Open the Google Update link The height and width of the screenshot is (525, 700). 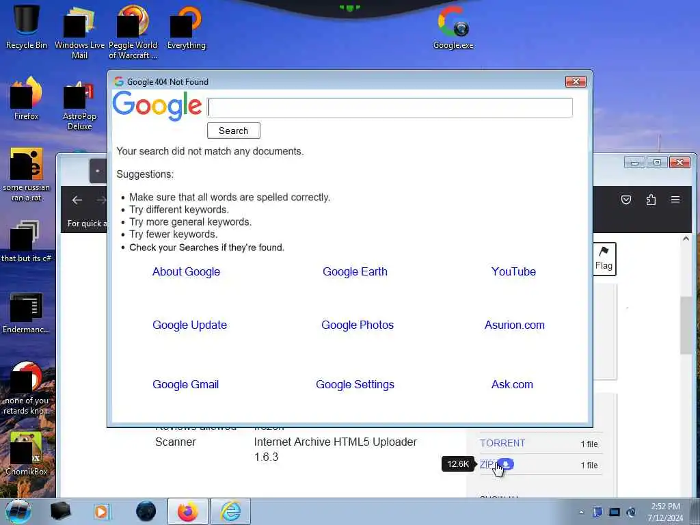(x=190, y=325)
